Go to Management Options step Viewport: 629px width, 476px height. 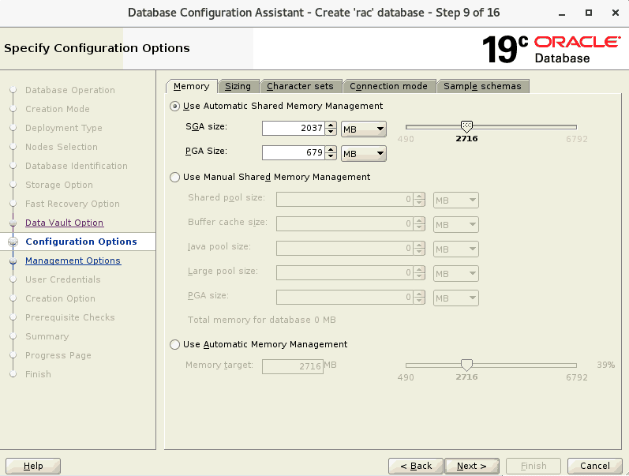tap(73, 260)
